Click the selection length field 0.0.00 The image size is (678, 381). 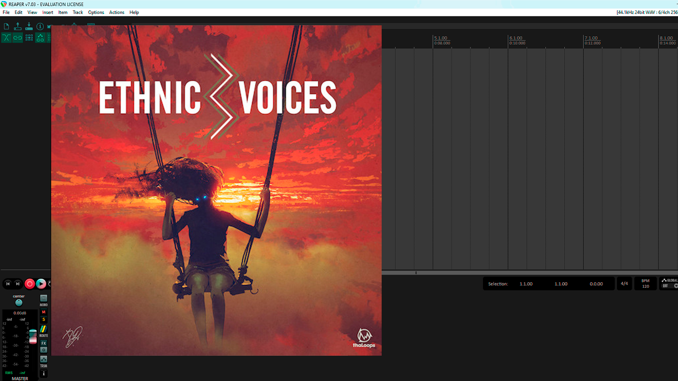pyautogui.click(x=596, y=284)
